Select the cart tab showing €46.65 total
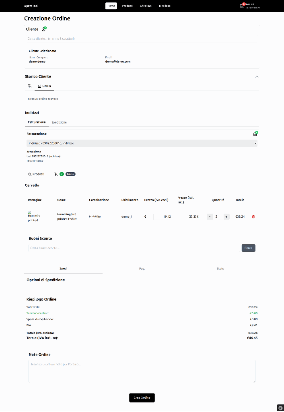284x412 pixels. [x=64, y=174]
